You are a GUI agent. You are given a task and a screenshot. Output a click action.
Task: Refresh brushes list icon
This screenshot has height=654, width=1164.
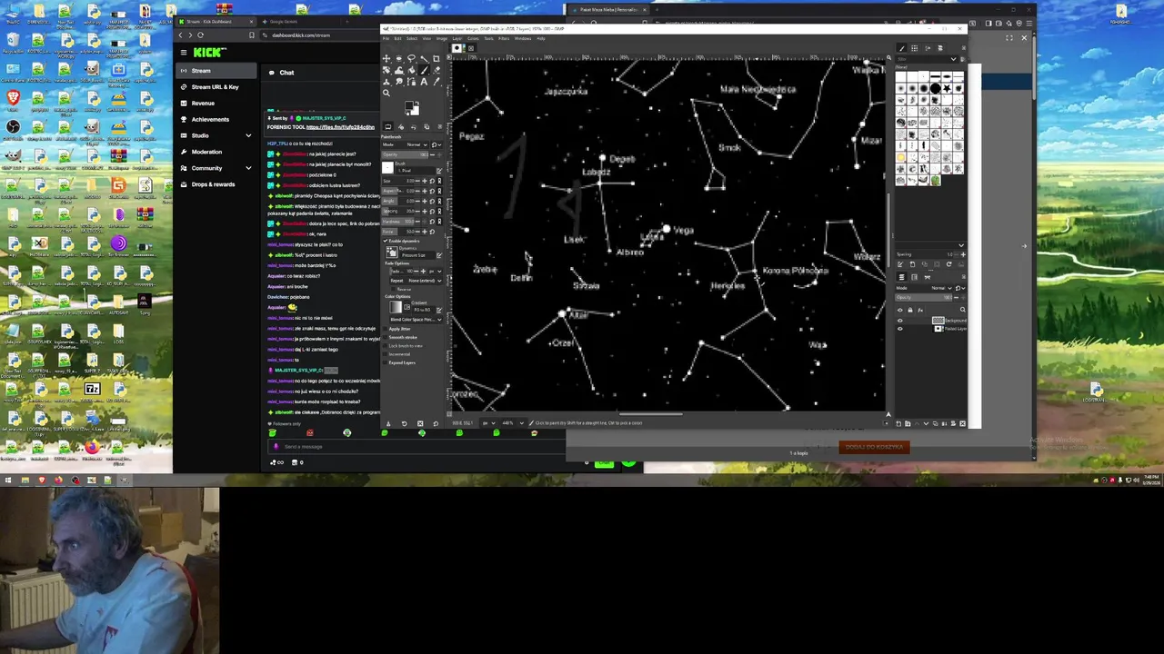coord(949,264)
